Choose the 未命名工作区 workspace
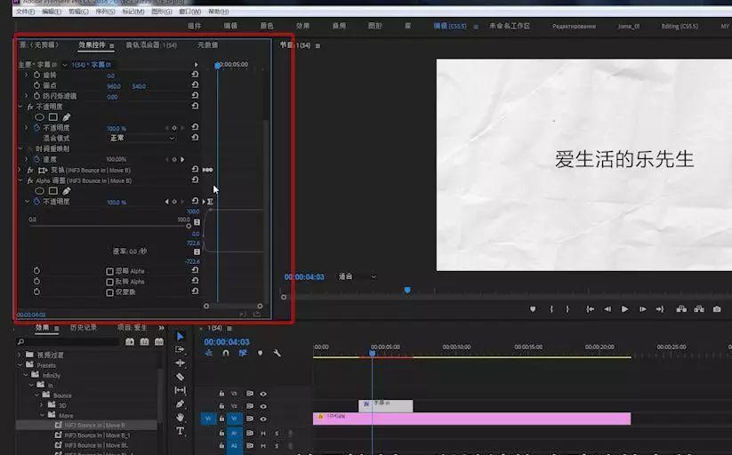 [509, 27]
